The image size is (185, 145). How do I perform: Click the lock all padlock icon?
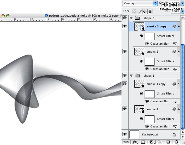pyautogui.click(x=150, y=11)
